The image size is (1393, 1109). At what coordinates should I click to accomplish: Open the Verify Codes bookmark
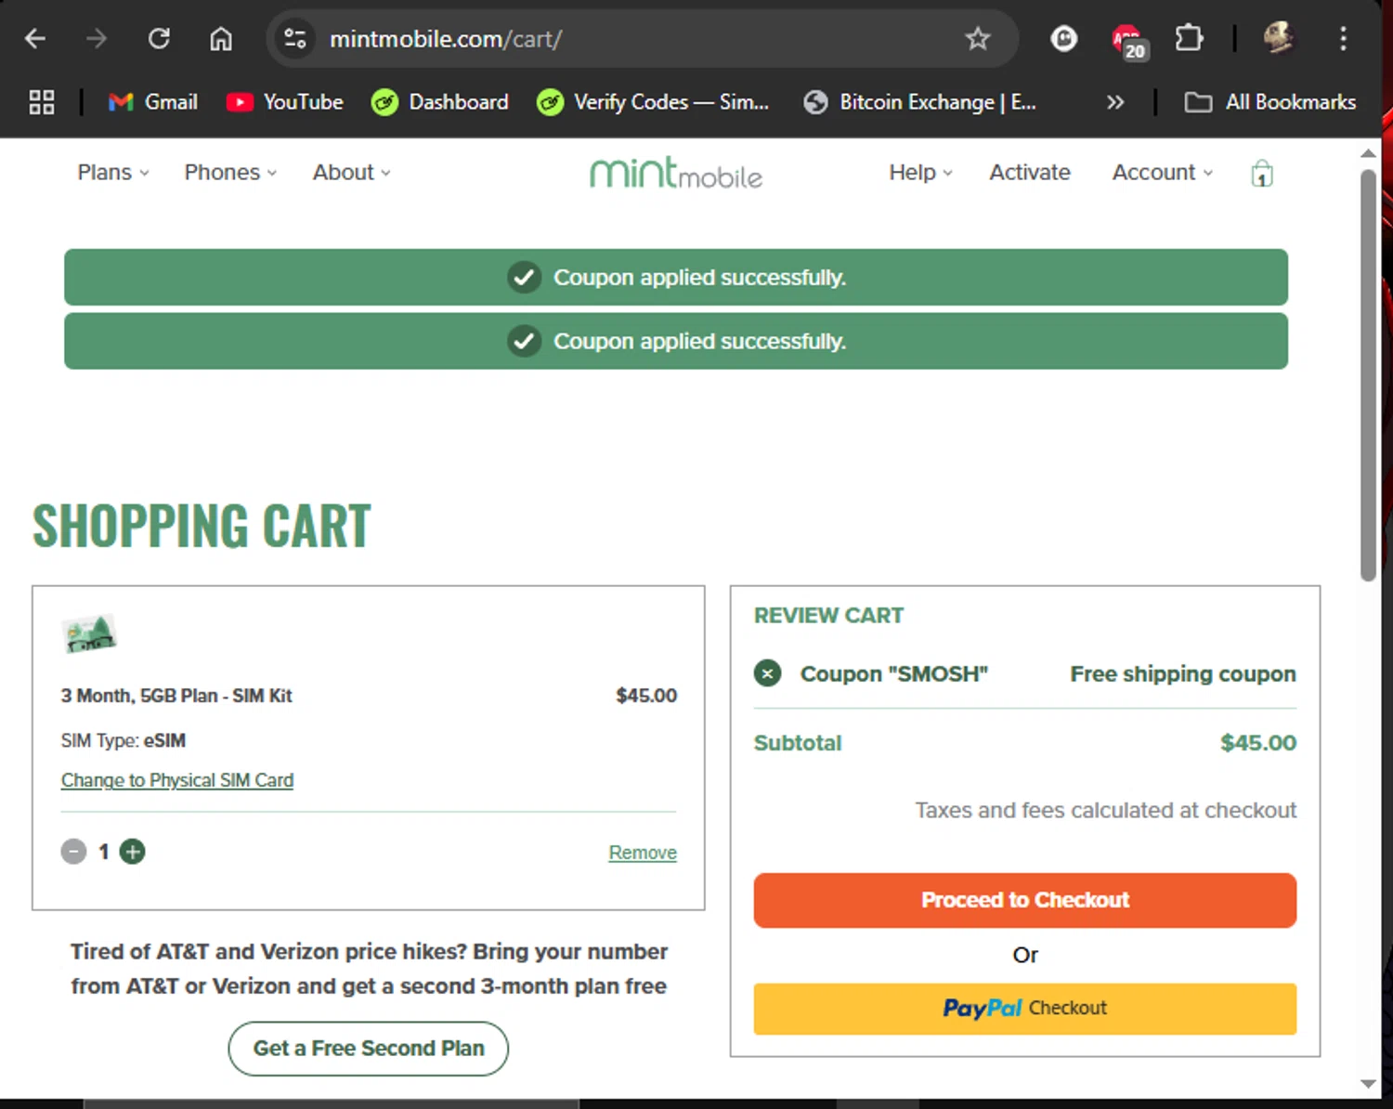coord(653,102)
